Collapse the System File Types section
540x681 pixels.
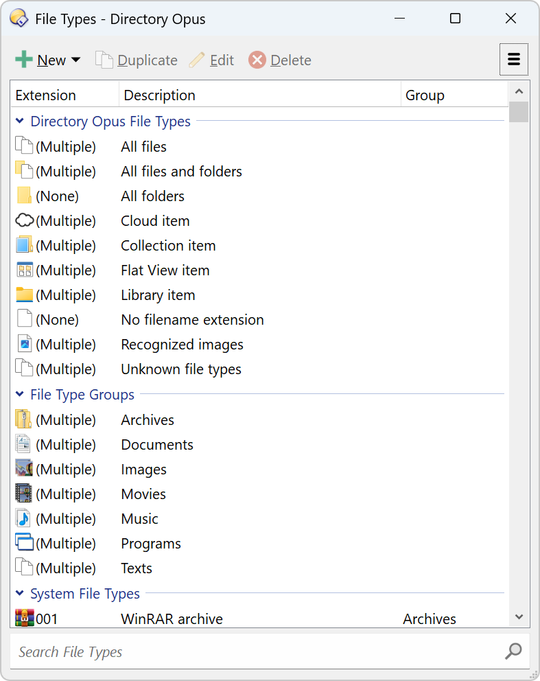point(20,595)
